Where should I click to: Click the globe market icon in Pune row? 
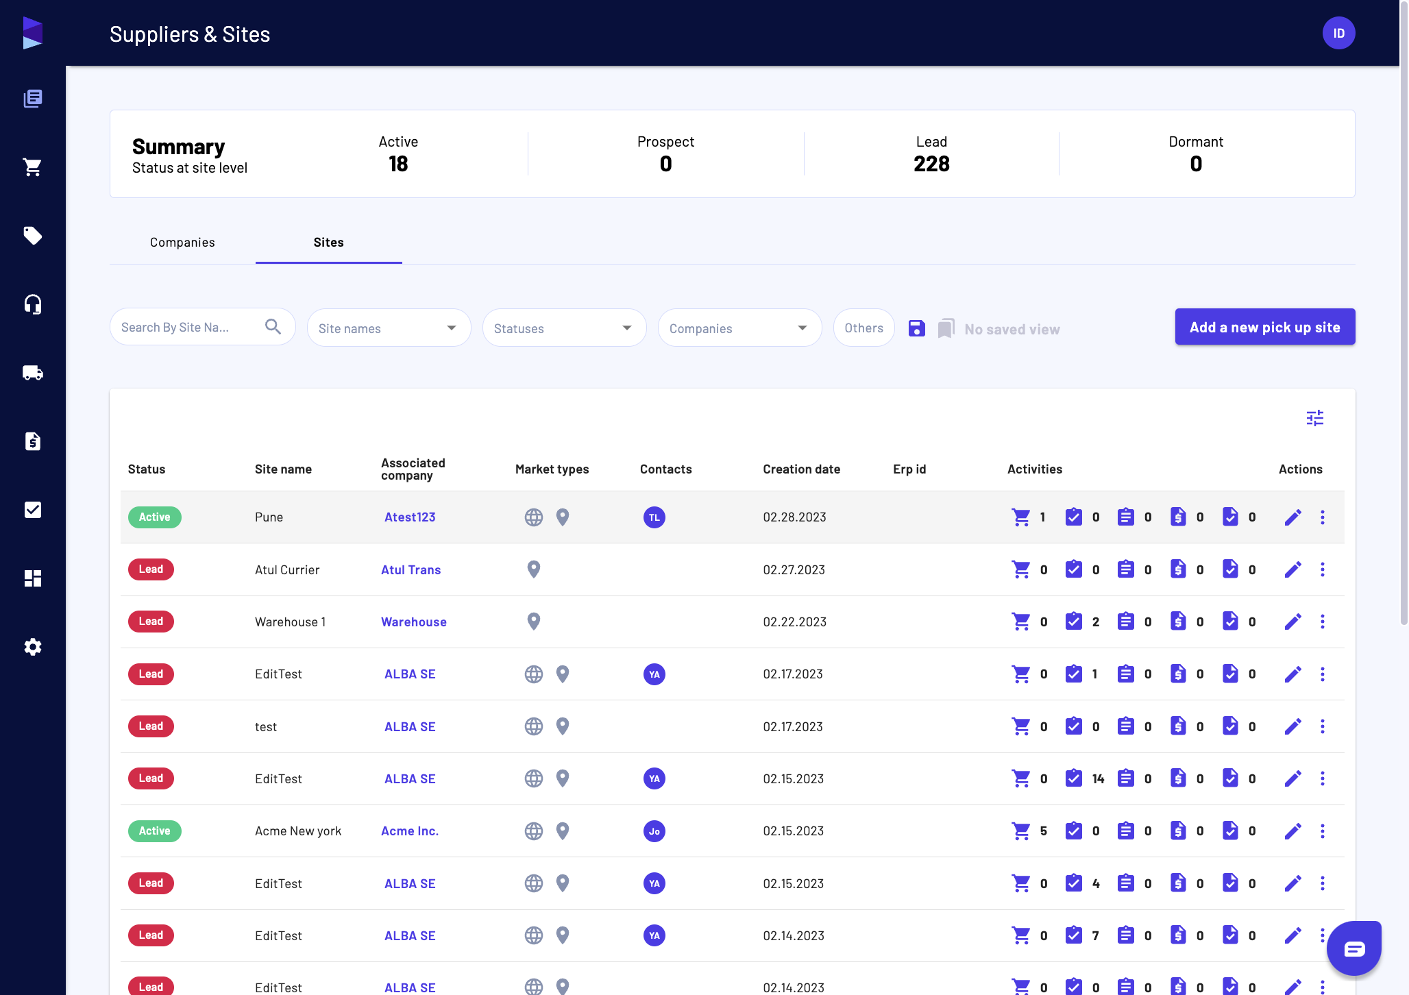coord(533,517)
